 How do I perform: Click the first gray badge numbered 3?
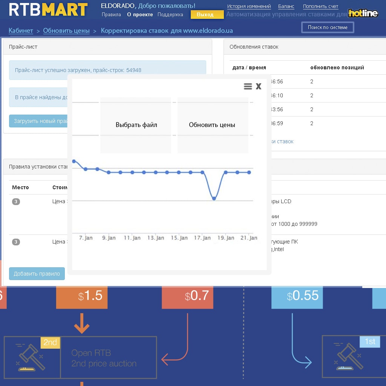[x=16, y=201]
